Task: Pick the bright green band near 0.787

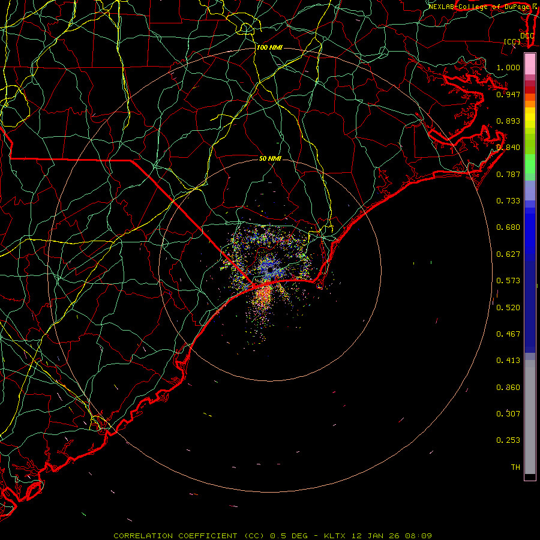Action: [x=530, y=164]
